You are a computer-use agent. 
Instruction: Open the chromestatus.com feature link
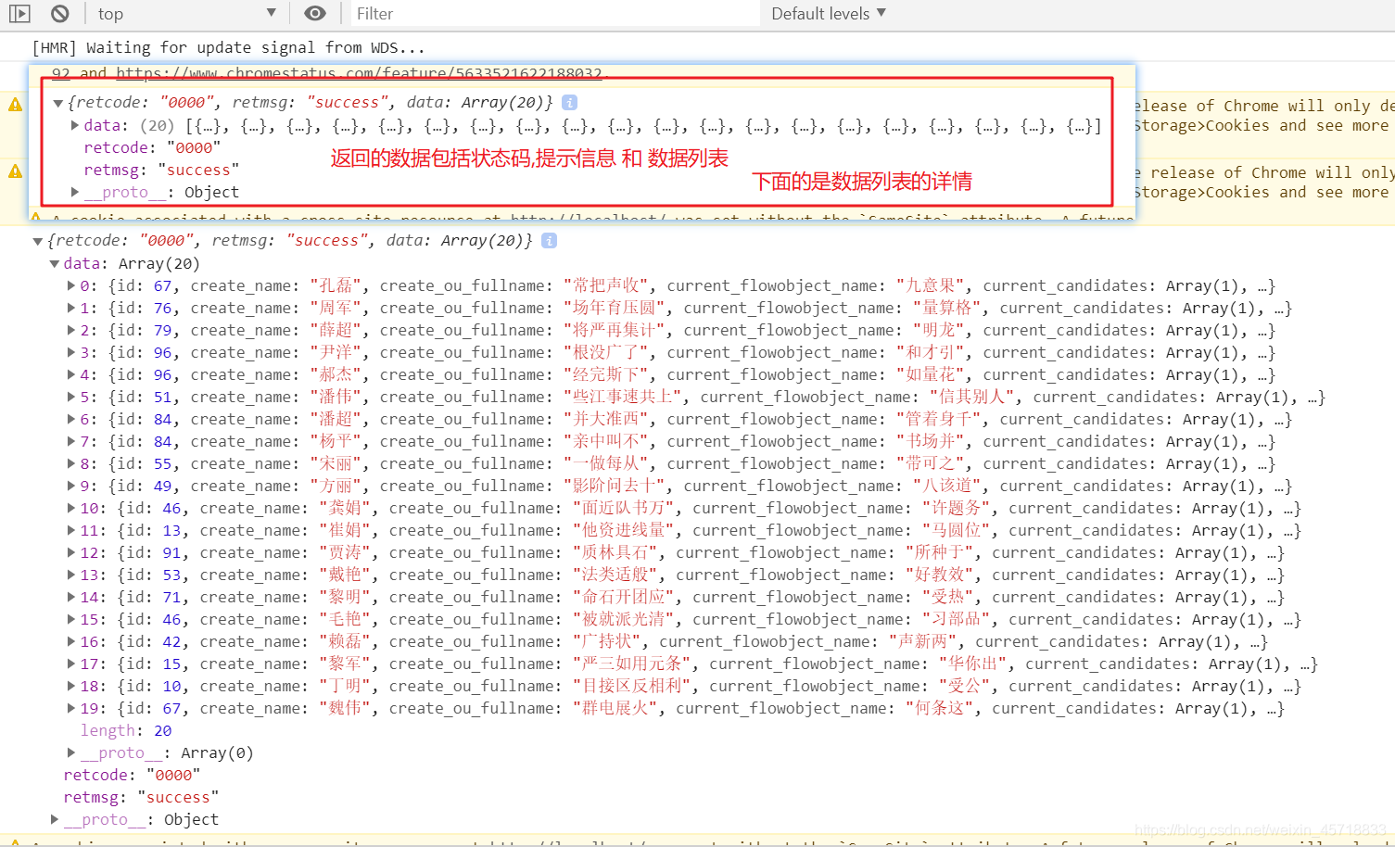point(359,72)
